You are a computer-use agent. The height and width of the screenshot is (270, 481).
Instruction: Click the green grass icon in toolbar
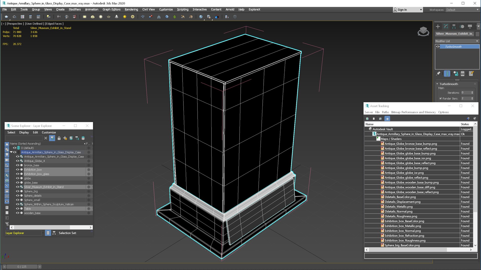pyautogui.click(x=175, y=17)
